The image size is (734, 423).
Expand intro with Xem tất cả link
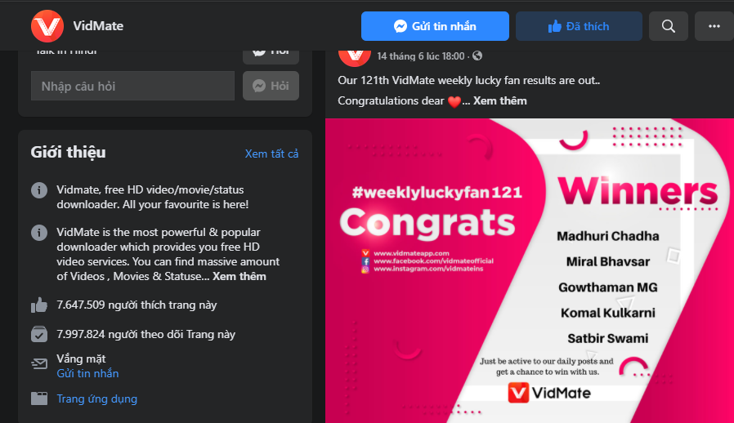coord(271,154)
